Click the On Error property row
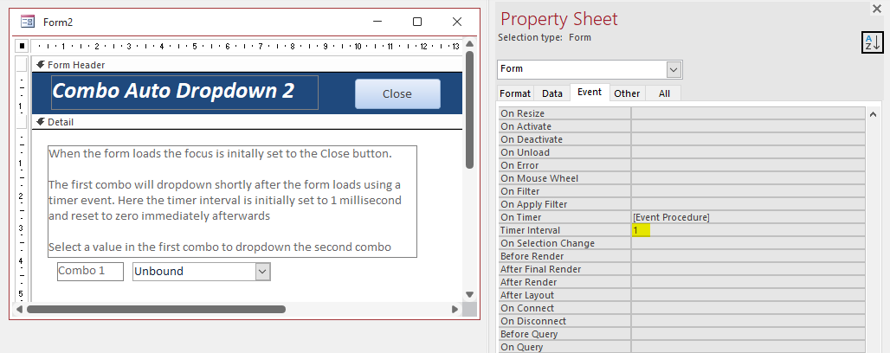This screenshot has width=890, height=353. (681, 166)
